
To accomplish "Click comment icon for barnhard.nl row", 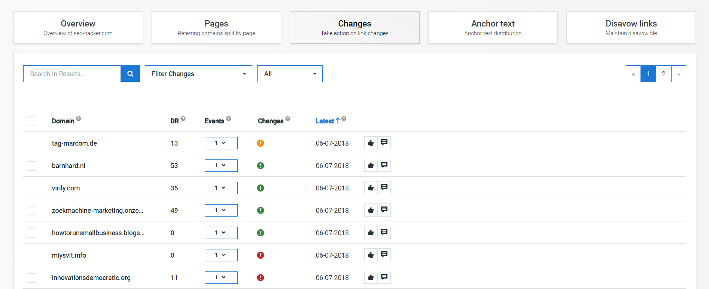I will (384, 165).
